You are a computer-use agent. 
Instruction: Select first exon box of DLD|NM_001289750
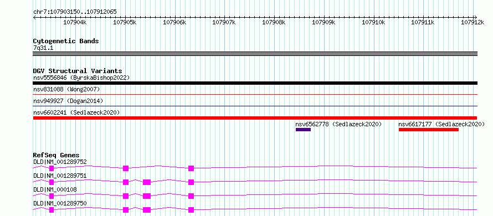(52, 210)
